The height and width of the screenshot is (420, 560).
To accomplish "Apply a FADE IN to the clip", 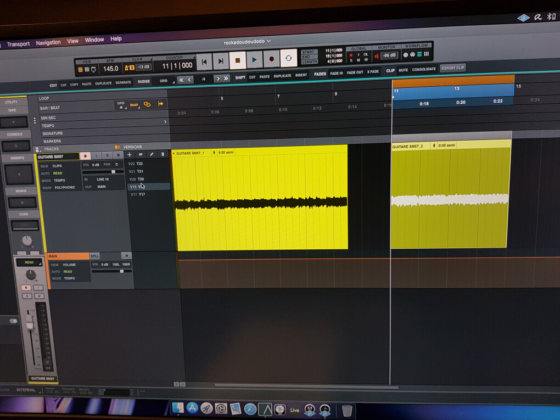I will point(337,73).
